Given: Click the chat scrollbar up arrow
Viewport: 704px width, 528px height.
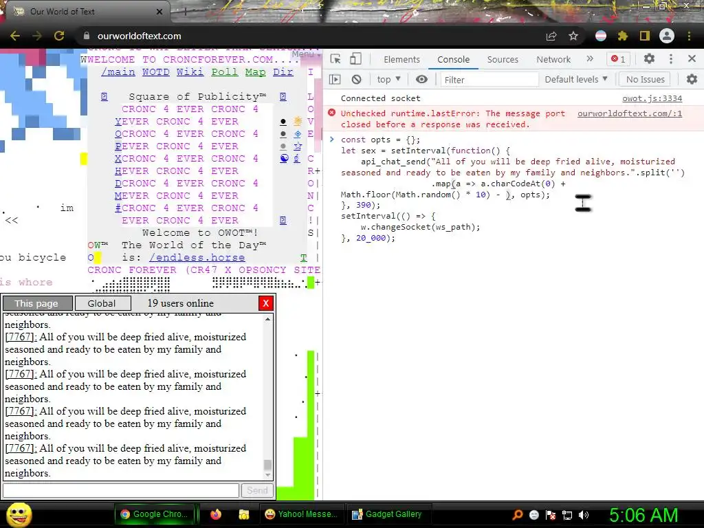Looking at the screenshot, I should [267, 319].
